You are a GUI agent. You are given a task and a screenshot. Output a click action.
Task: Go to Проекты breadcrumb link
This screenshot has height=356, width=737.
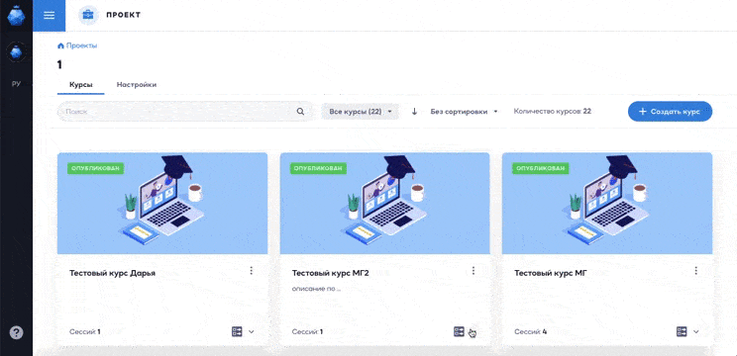coord(81,45)
